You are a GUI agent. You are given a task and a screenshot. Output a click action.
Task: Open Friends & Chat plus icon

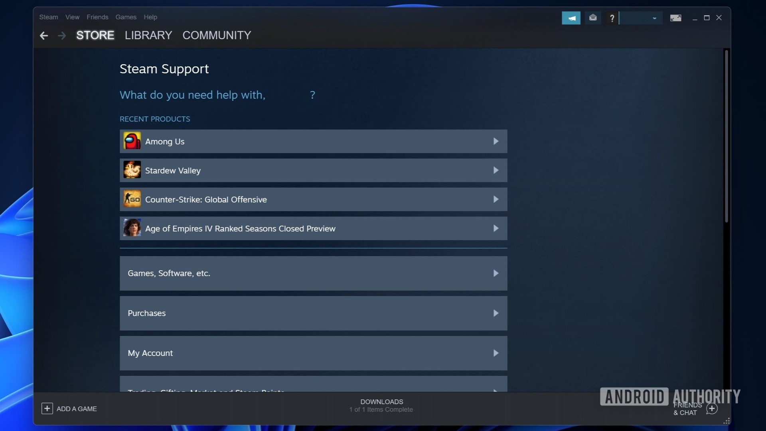pos(712,408)
